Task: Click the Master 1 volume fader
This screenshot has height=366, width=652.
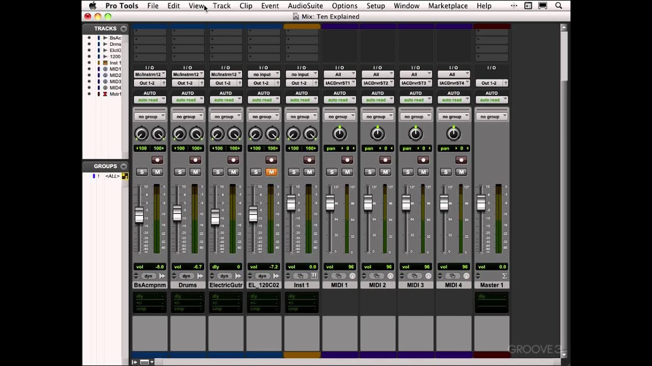Action: tap(481, 203)
